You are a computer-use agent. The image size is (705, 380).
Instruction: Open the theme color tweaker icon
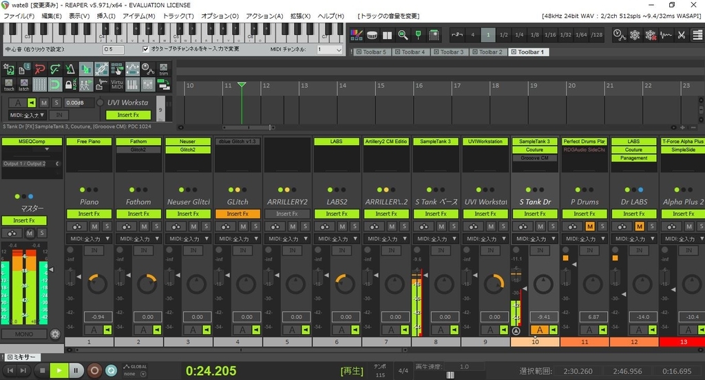[x=357, y=35]
